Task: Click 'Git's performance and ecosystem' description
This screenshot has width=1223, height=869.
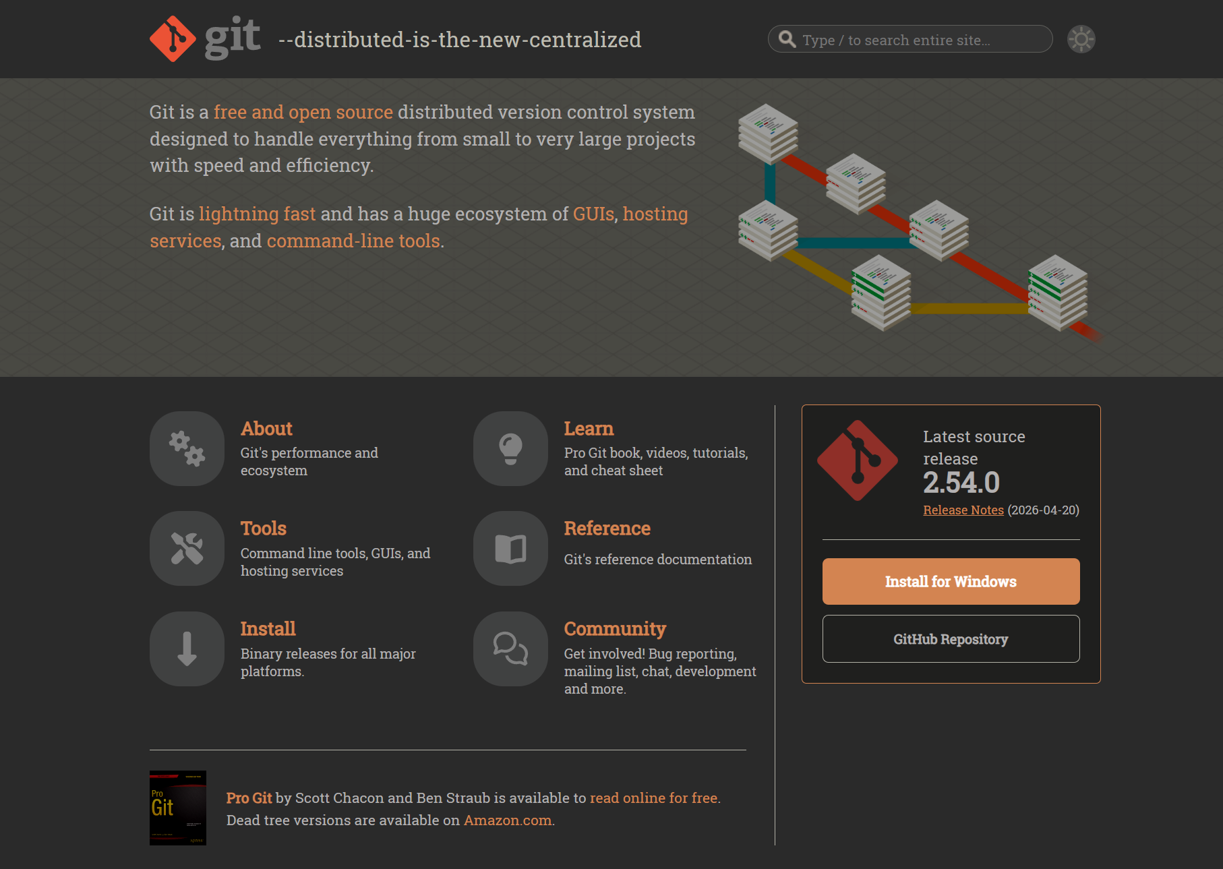Action: coord(309,462)
